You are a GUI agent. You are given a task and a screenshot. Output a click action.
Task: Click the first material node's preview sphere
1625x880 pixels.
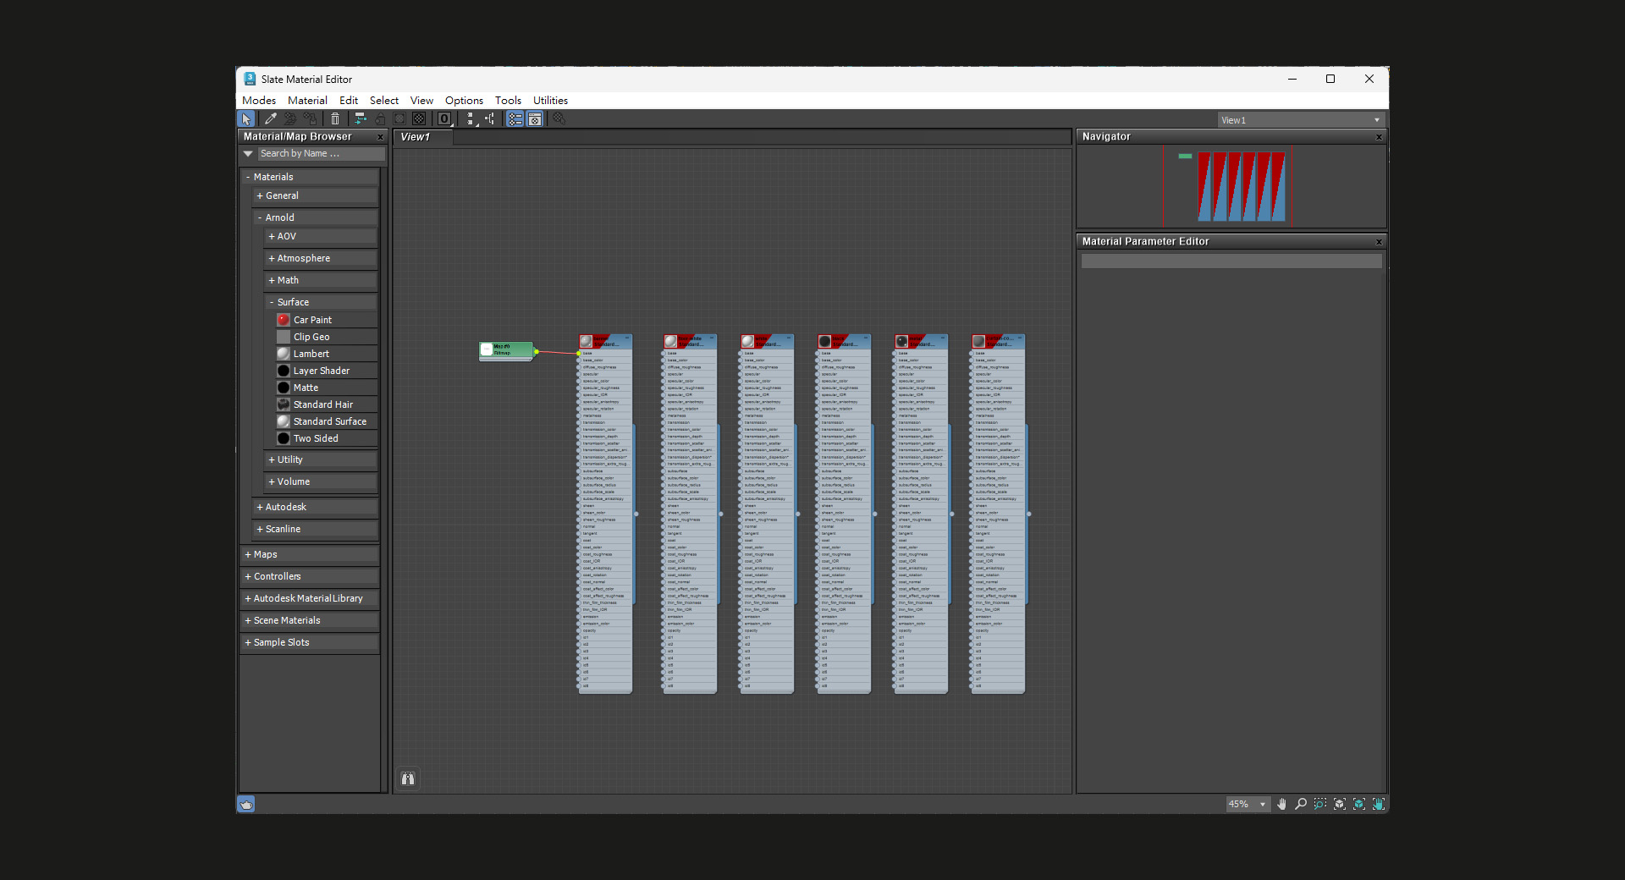click(586, 341)
